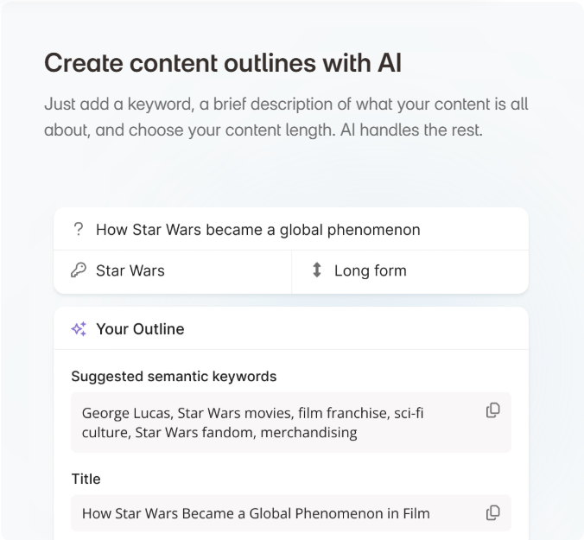Click the 'Your Outline' section header text
Viewport: 584px width, 540px height.
pos(140,329)
